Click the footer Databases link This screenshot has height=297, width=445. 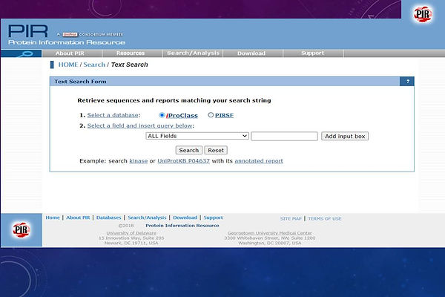click(109, 218)
